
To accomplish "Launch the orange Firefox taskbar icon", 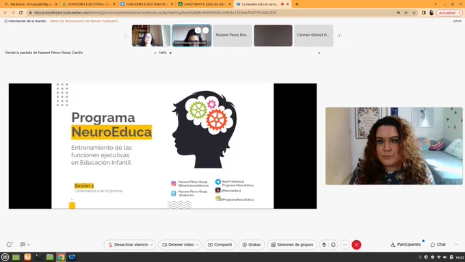I will click(27, 257).
